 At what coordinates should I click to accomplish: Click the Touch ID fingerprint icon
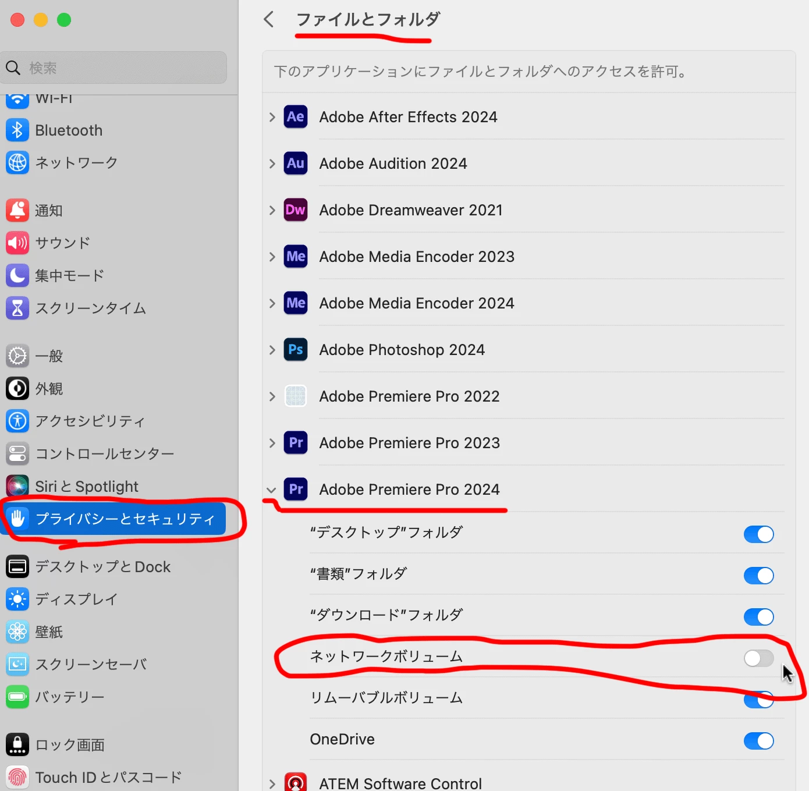point(17,777)
